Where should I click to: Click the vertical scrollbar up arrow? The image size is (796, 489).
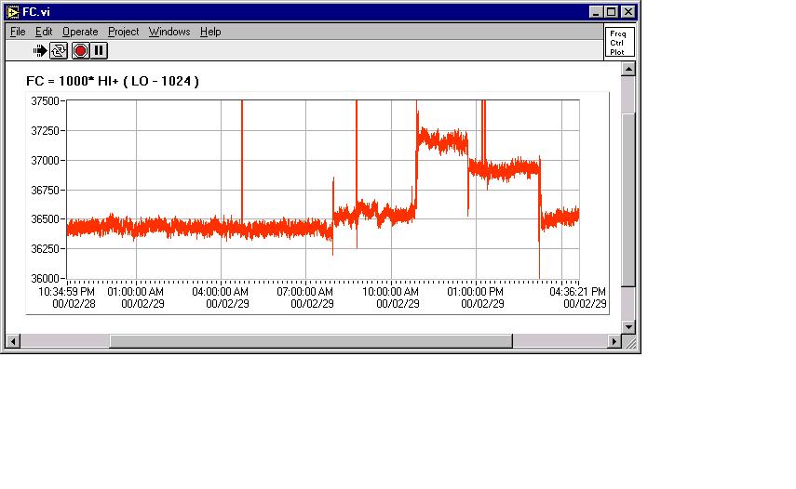coord(628,69)
